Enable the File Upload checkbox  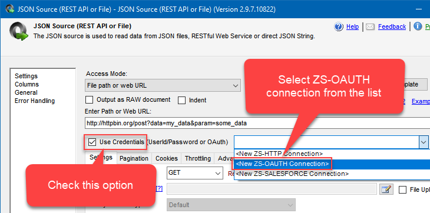(402, 189)
